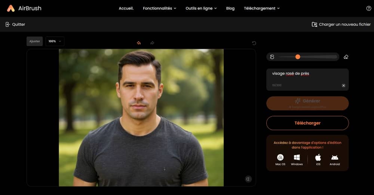This screenshot has height=195, width=374.
Task: Open help via the question mark icon
Action: (x=369, y=8)
